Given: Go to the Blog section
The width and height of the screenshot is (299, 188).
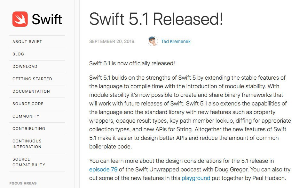Looking at the screenshot, I should pos(18,54).
